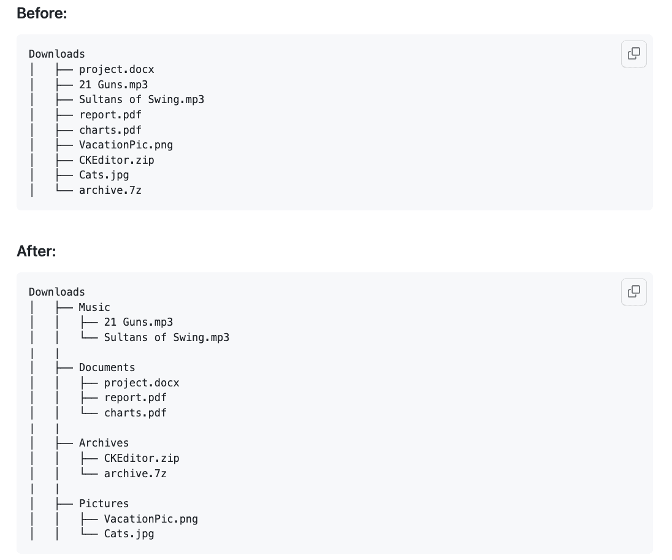Screen dimensions: 672x560
Task: Click Downloads root in the After tree
Action: (x=57, y=292)
